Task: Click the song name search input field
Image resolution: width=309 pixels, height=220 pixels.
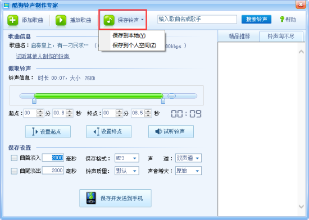Action: tap(197, 19)
